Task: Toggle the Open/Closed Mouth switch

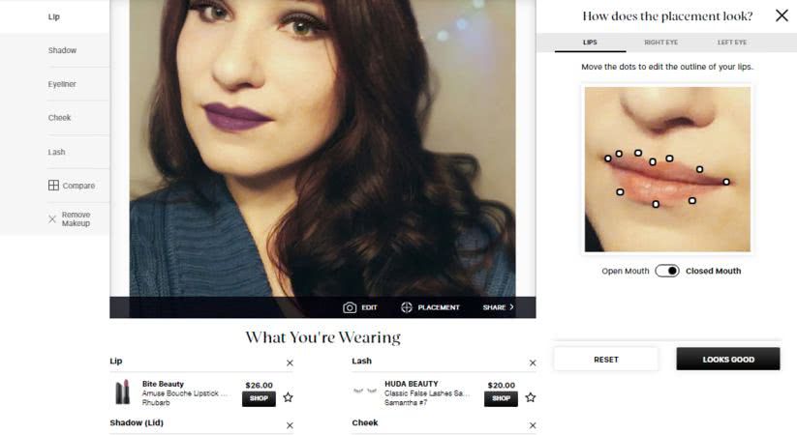Action: pyautogui.click(x=667, y=271)
